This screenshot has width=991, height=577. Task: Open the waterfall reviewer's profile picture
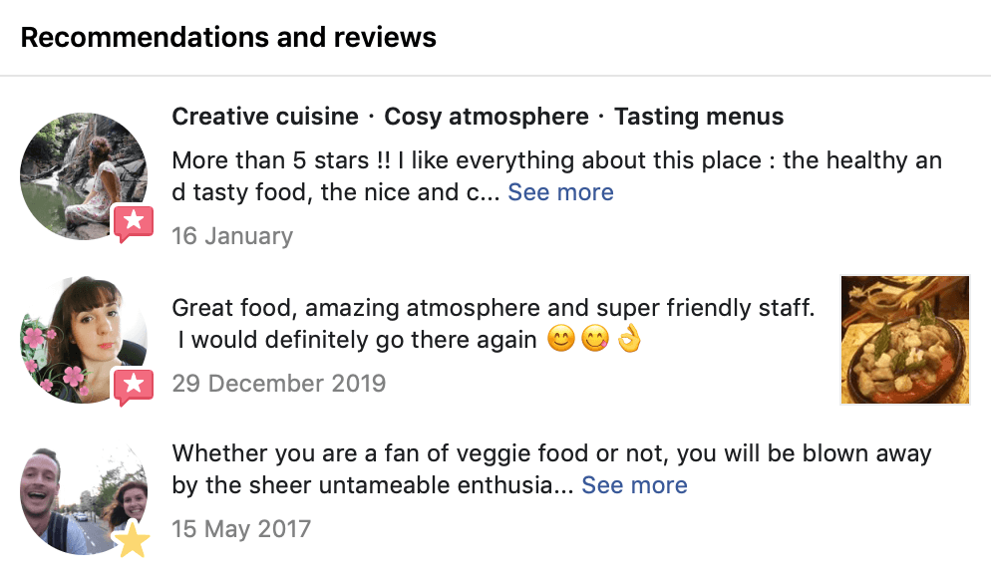(80, 172)
